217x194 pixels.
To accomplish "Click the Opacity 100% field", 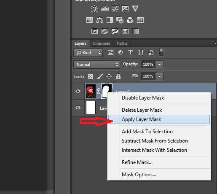I will [x=148, y=65].
